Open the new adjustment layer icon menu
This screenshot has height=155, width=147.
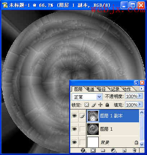click(113, 150)
